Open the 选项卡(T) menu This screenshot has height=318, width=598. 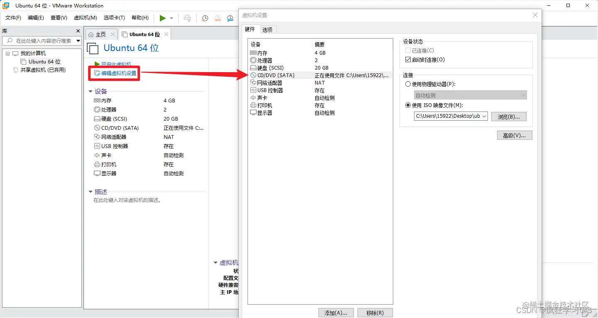click(114, 18)
